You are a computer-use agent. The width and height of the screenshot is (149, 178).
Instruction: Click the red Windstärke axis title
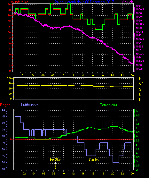tap(20, 2)
